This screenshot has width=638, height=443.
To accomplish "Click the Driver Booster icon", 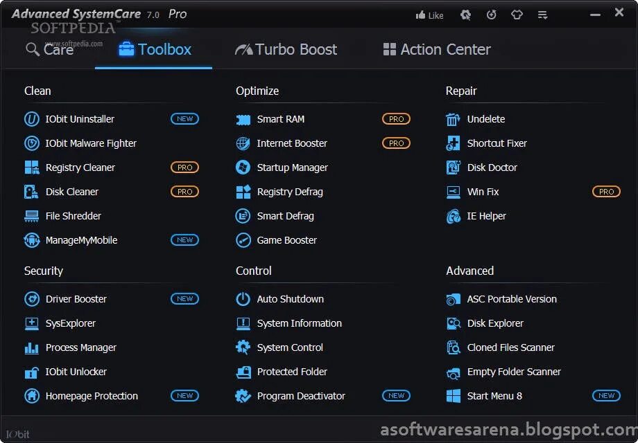I will pyautogui.click(x=32, y=299).
